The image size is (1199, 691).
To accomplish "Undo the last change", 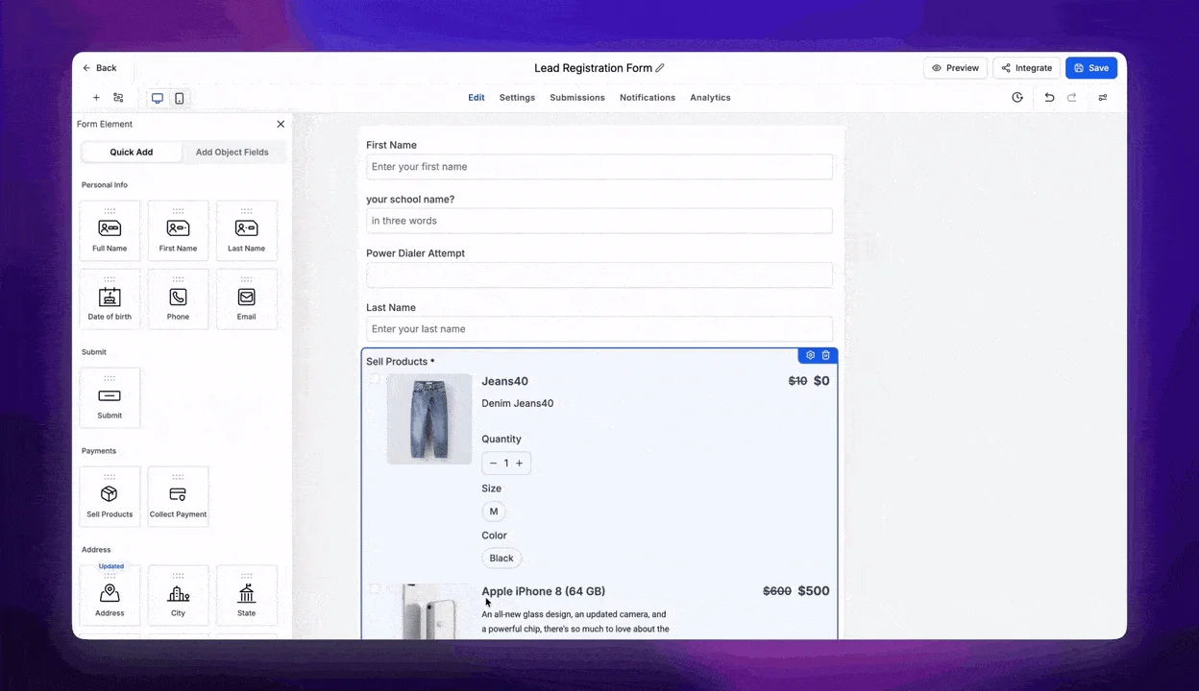I will click(1049, 98).
